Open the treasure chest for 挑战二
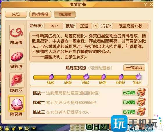This screenshot has width=165, height=132. tap(141, 102)
